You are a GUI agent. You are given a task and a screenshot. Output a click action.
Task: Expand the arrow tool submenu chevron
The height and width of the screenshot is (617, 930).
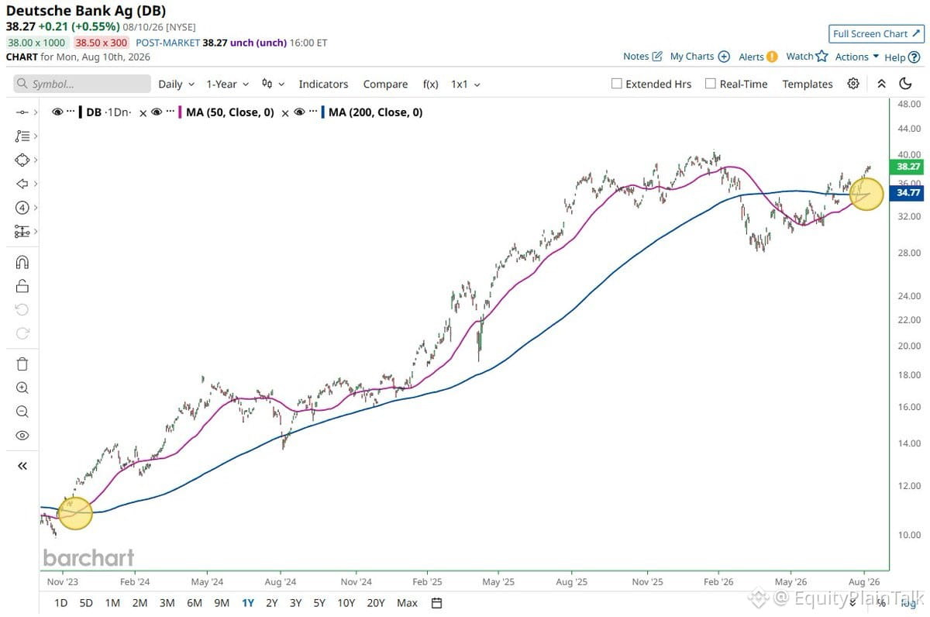(x=36, y=184)
